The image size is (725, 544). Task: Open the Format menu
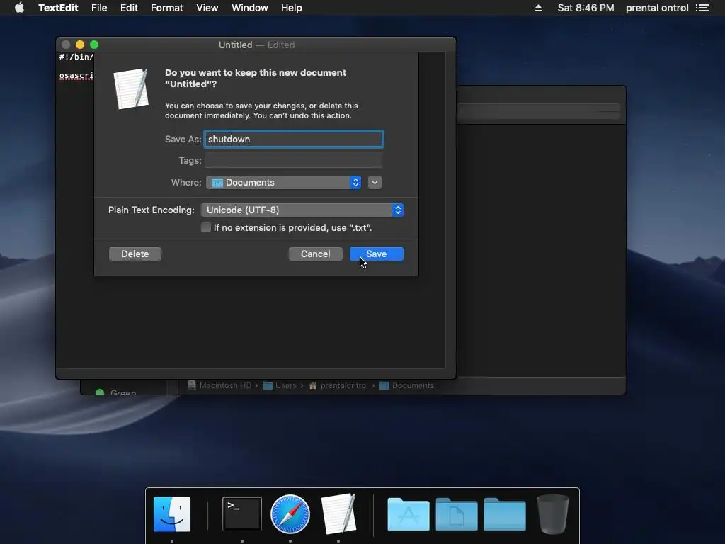click(167, 8)
